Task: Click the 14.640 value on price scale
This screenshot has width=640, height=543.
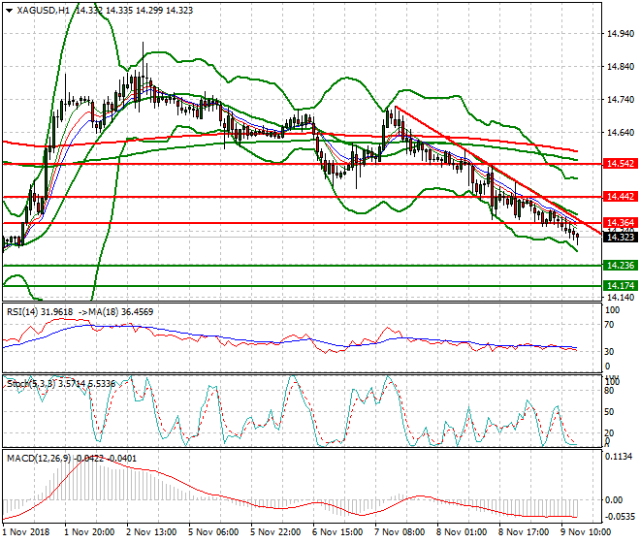Action: pyautogui.click(x=619, y=133)
